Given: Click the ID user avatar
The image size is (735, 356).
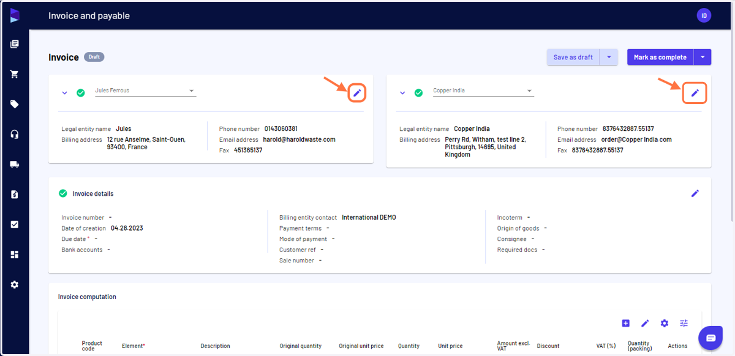Looking at the screenshot, I should coord(704,15).
